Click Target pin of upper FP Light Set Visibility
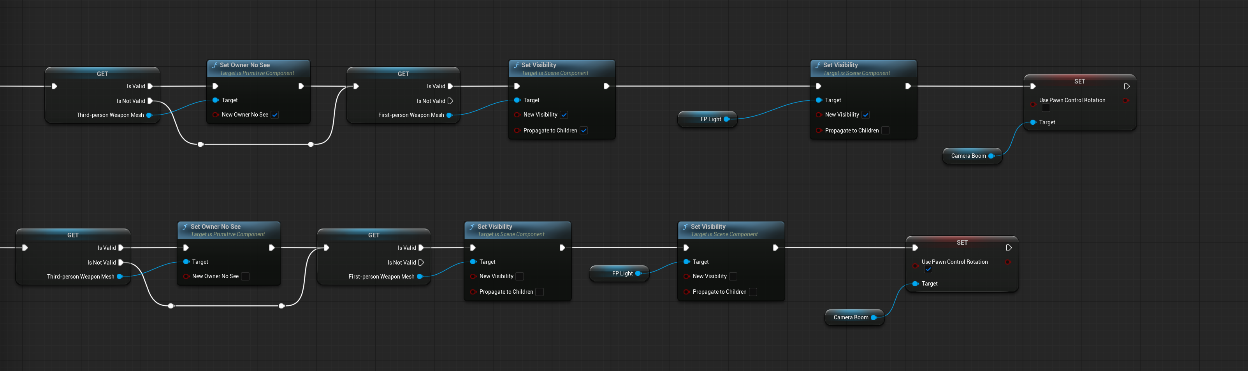Screen dimensions: 1248x371 coord(819,100)
